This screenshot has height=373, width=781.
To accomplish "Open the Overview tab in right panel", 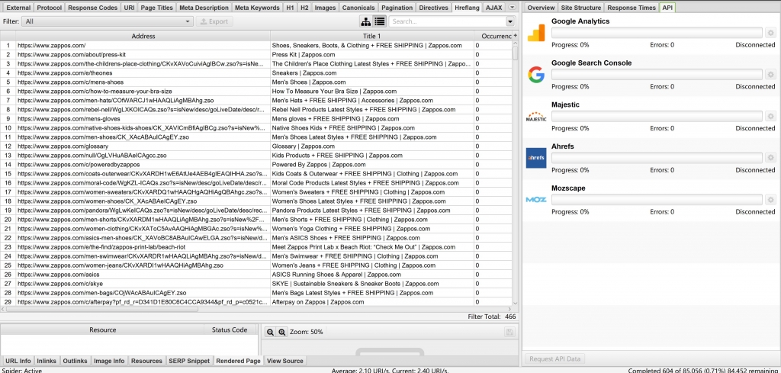I will click(541, 8).
